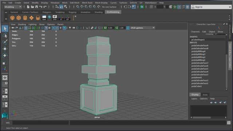Image resolution: width=233 pixels, height=131 pixels.
Task: Toggle the X-ray viewport icon
Action: [92, 28]
